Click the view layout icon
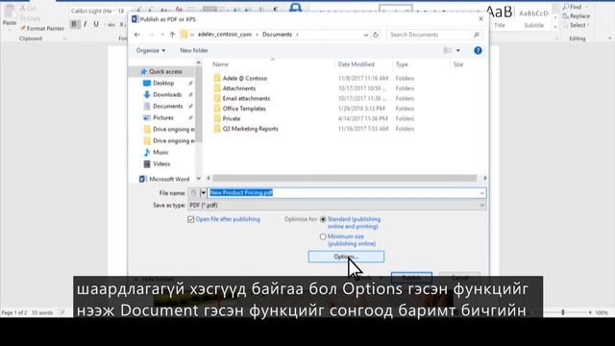The image size is (615, 346). [x=448, y=50]
